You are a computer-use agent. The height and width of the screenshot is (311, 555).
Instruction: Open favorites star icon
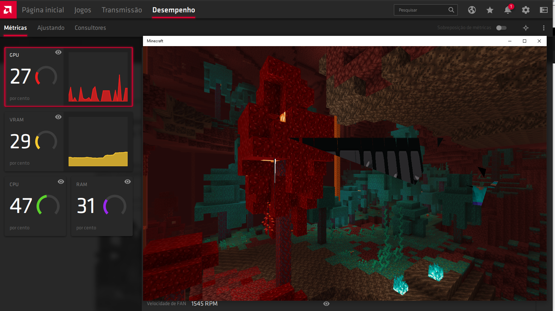pyautogui.click(x=490, y=10)
